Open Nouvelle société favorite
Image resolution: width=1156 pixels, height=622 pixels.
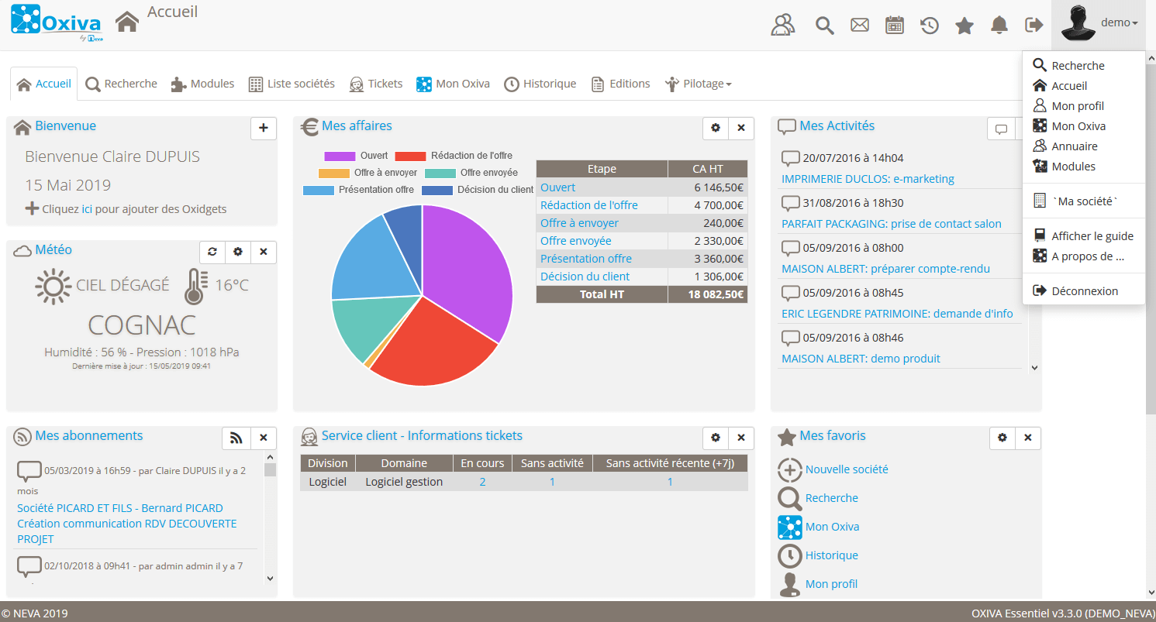(847, 469)
